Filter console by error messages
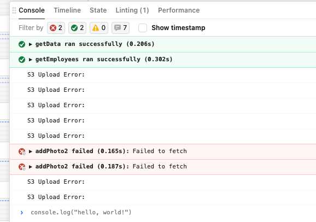 (x=56, y=28)
